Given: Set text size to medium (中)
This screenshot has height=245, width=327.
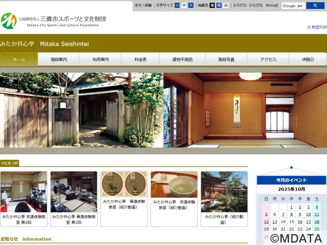Looking at the screenshot, I should pos(184,5).
